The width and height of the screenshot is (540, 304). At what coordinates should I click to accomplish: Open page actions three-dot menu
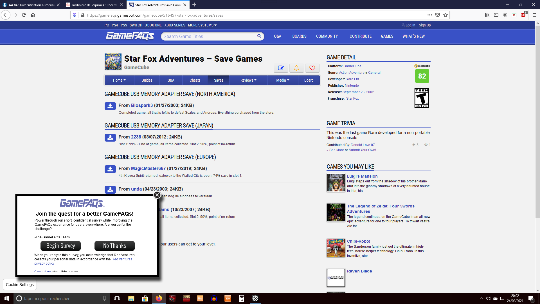(x=430, y=15)
